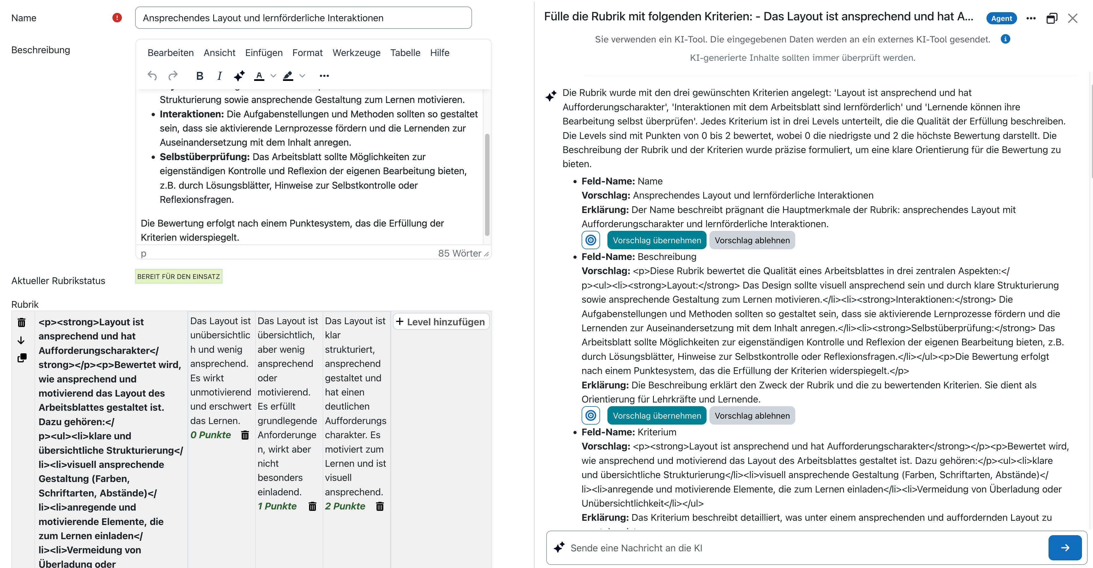
Task: Delete the Layout criterion row
Action: point(22,323)
